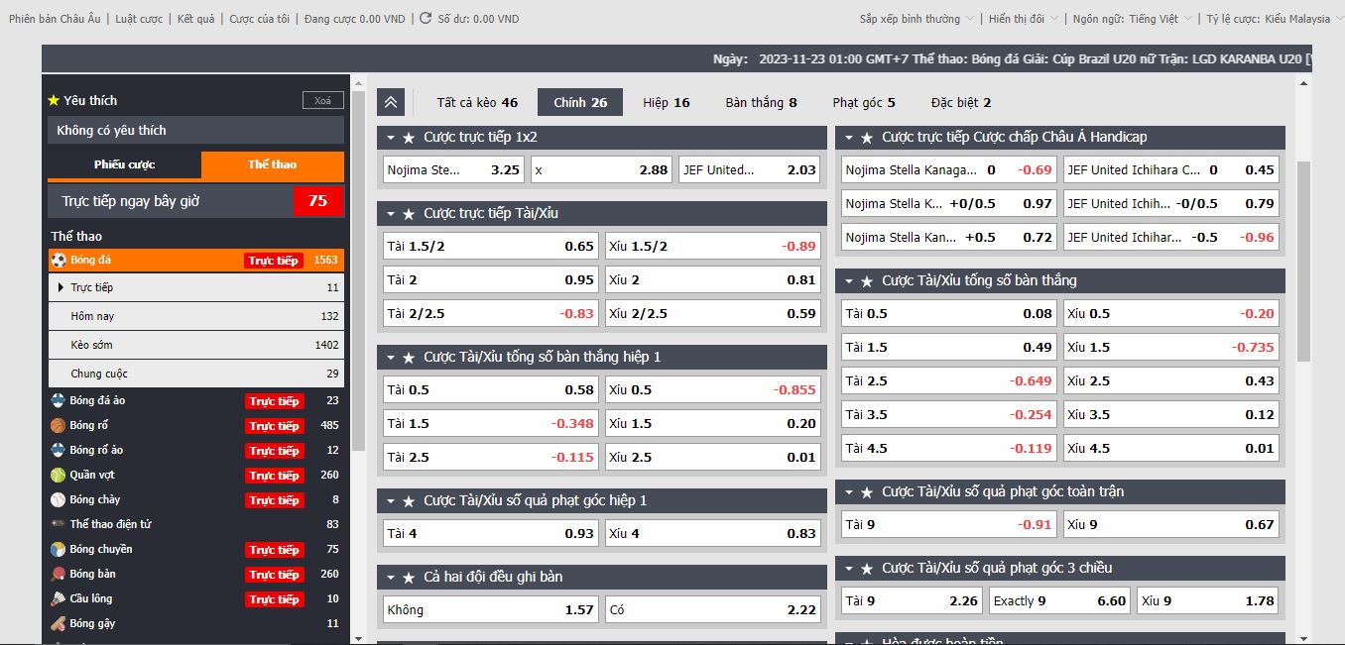1345x645 pixels.
Task: Favorite the Cược trực tiếp 1x2 market star
Action: pos(409,138)
